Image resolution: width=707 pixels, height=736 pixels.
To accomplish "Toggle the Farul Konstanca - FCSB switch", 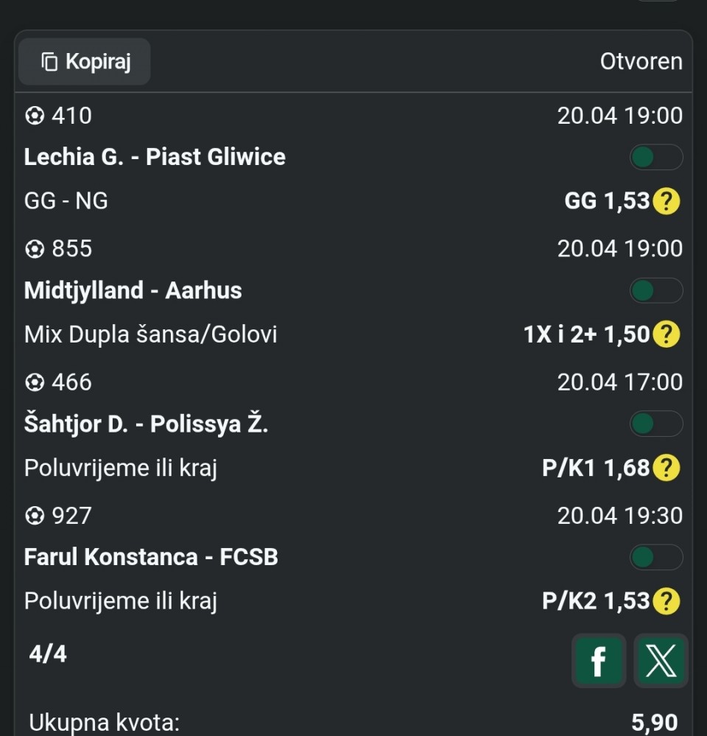I will click(x=655, y=558).
